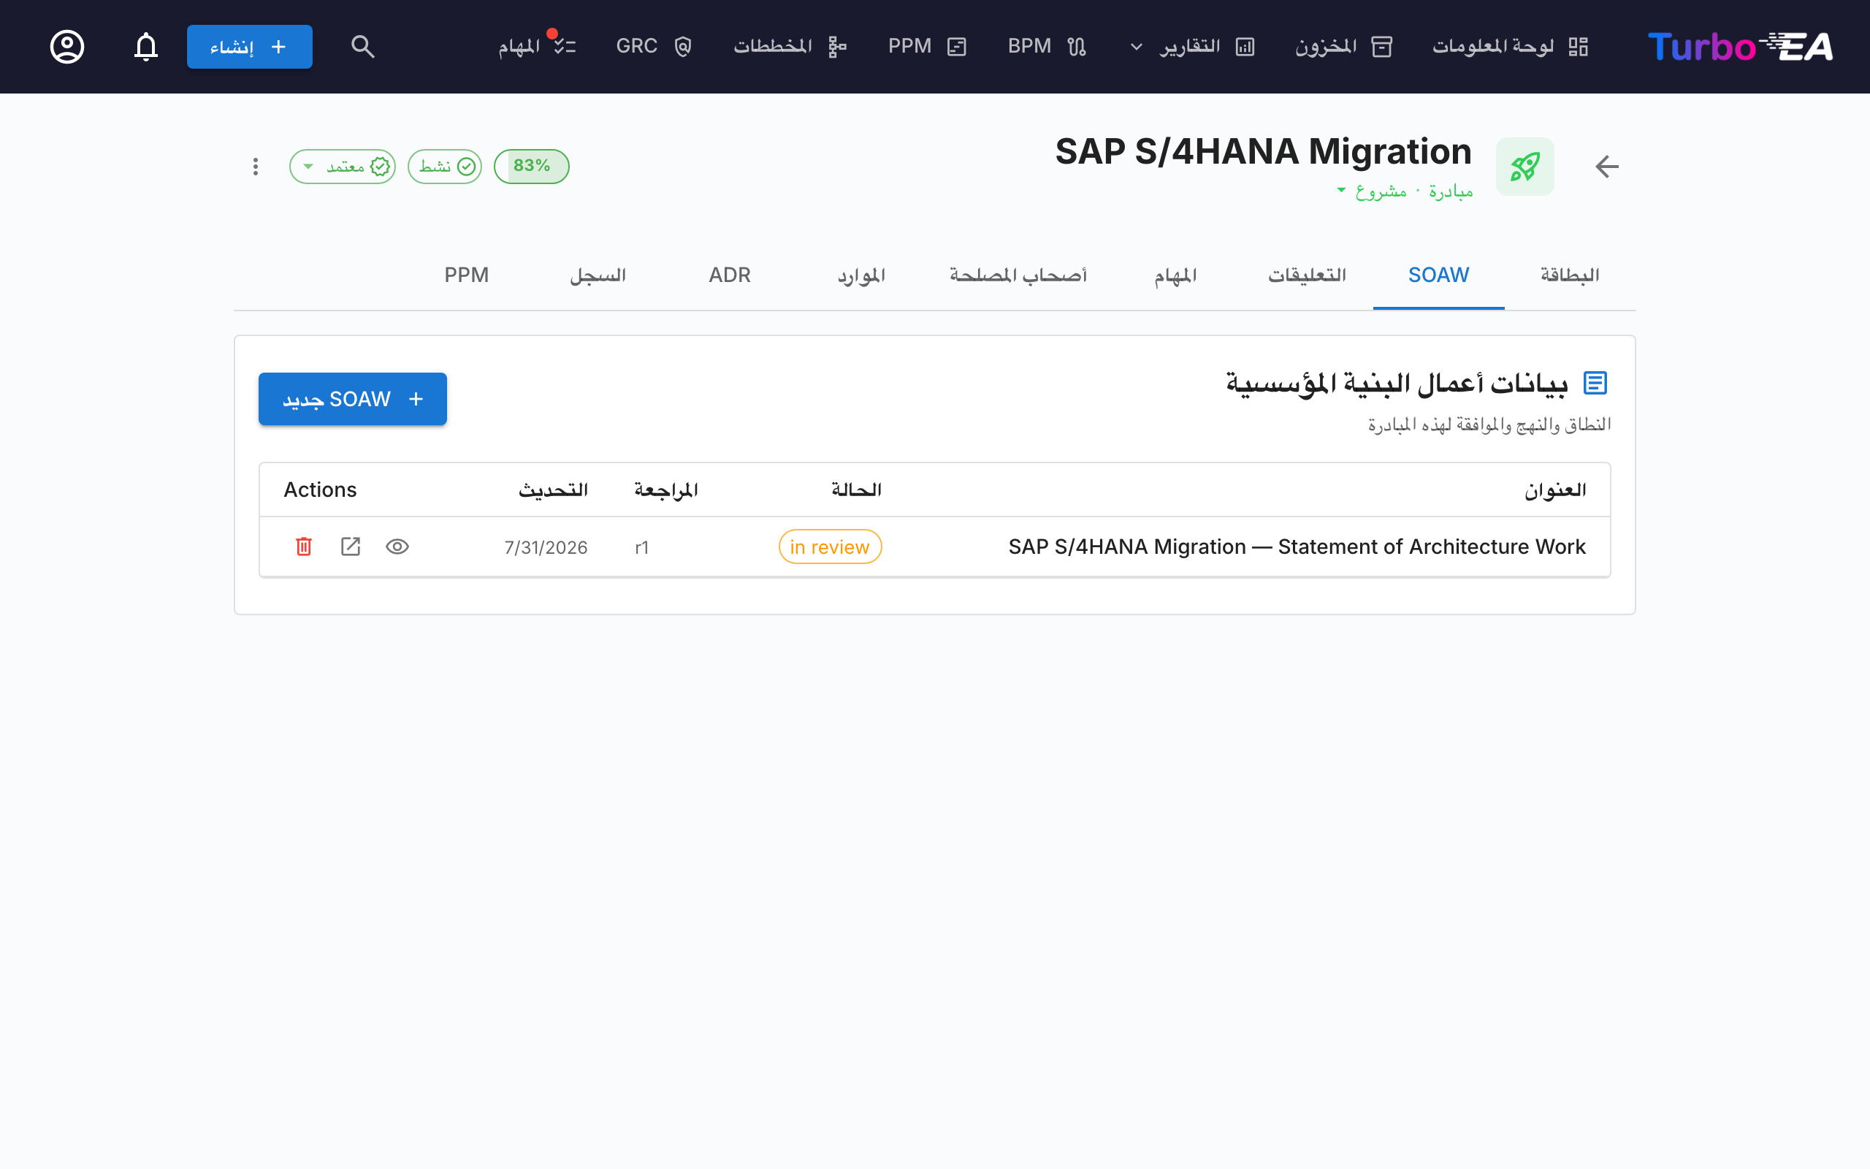Click the Actions column header
Image resolution: width=1870 pixels, height=1169 pixels.
[320, 490]
